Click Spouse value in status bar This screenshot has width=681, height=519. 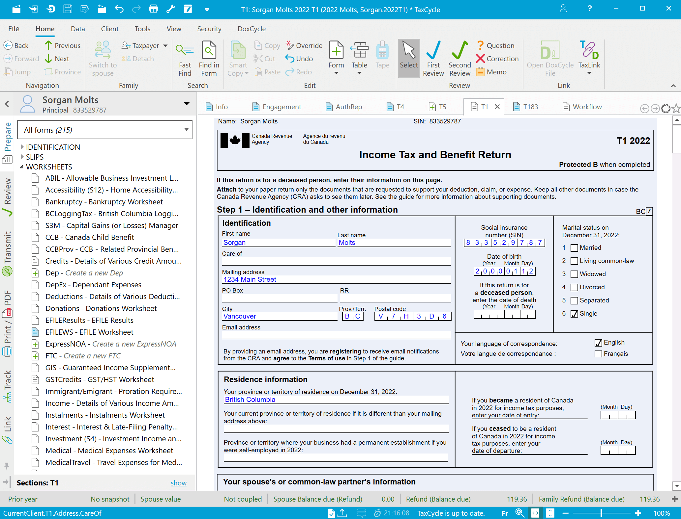click(161, 499)
